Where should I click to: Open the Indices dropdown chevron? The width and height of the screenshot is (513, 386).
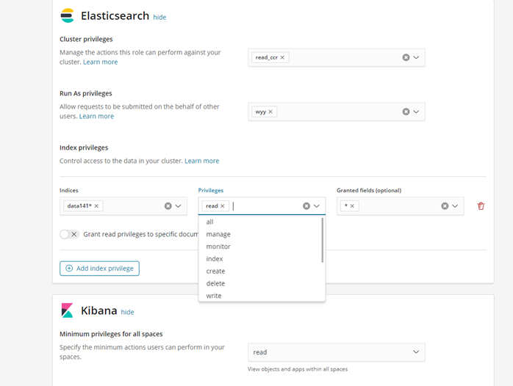(x=179, y=205)
